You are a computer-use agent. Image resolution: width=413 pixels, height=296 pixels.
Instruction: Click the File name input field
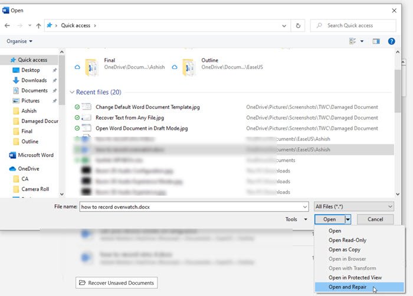pos(192,207)
